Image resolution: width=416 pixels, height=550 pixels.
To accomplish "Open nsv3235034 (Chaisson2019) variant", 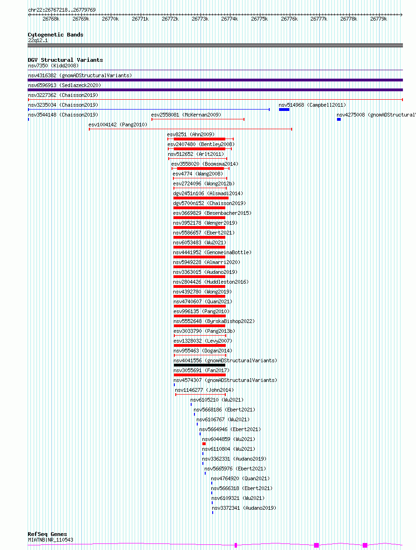I will pyautogui.click(x=63, y=105).
